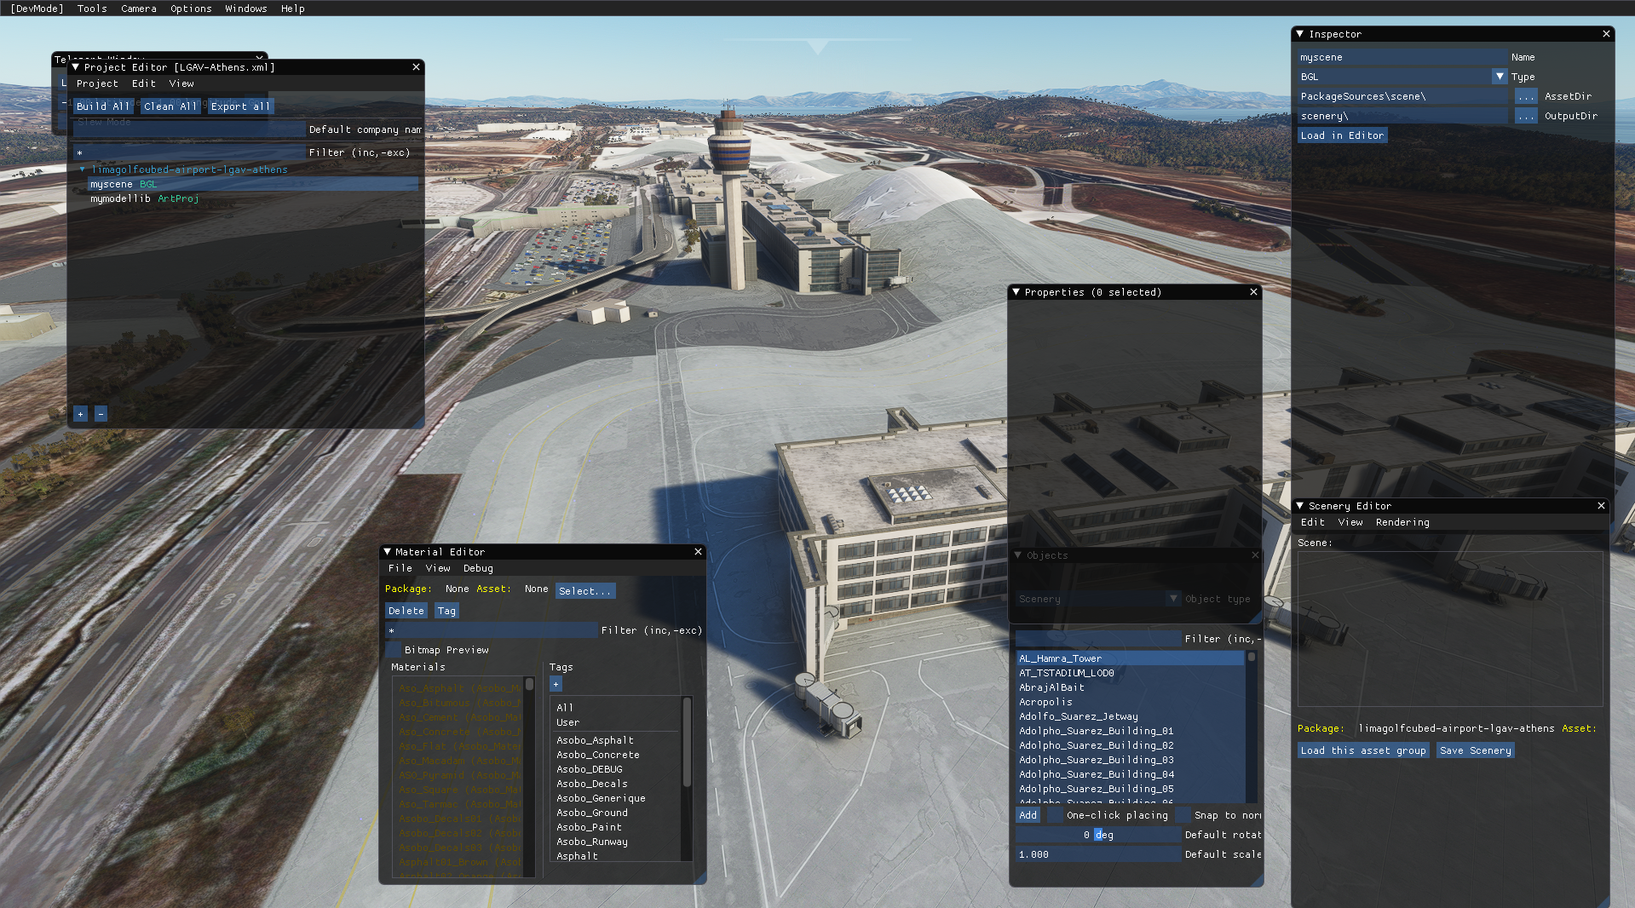Close the Project Editor window

pos(416,66)
